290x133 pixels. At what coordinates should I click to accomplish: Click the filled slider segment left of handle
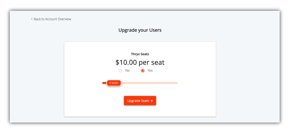(x=104, y=83)
